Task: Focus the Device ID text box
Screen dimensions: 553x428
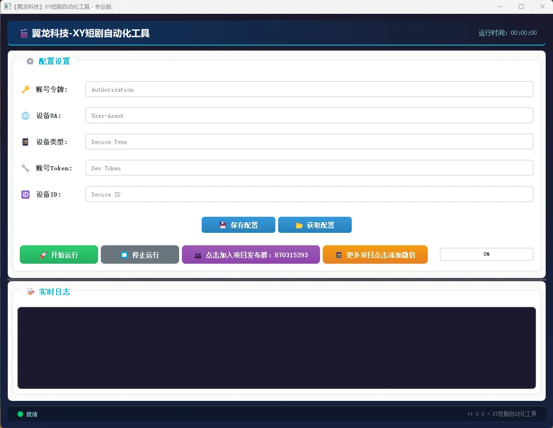Action: (x=309, y=195)
